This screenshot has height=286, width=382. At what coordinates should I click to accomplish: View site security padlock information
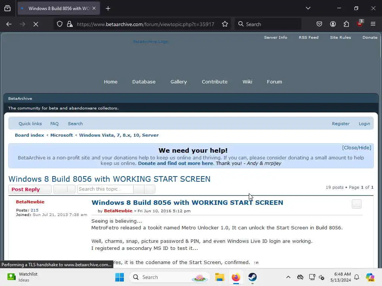(x=70, y=24)
